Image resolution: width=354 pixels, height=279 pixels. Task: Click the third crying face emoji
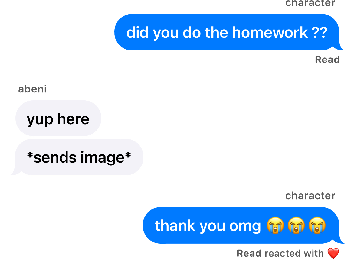(317, 225)
